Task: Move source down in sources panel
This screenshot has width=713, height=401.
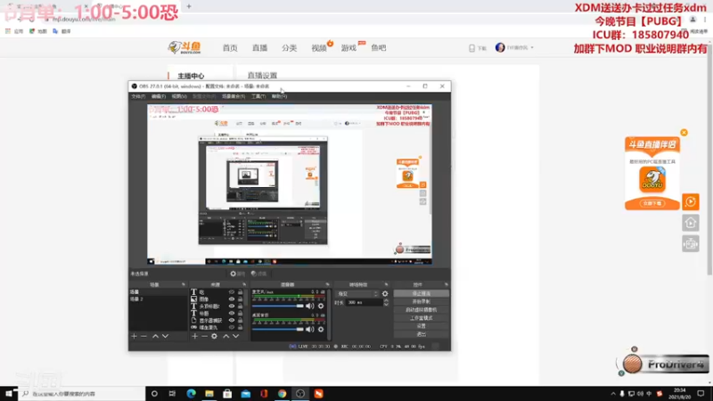Action: tap(235, 336)
